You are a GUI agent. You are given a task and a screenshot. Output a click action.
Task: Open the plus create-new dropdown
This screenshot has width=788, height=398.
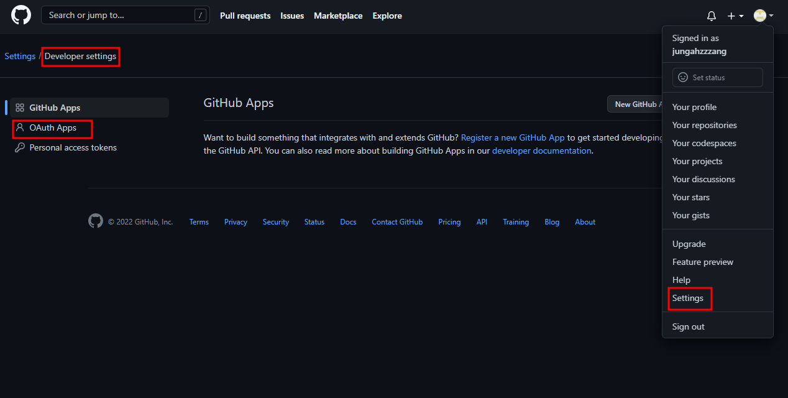(736, 16)
